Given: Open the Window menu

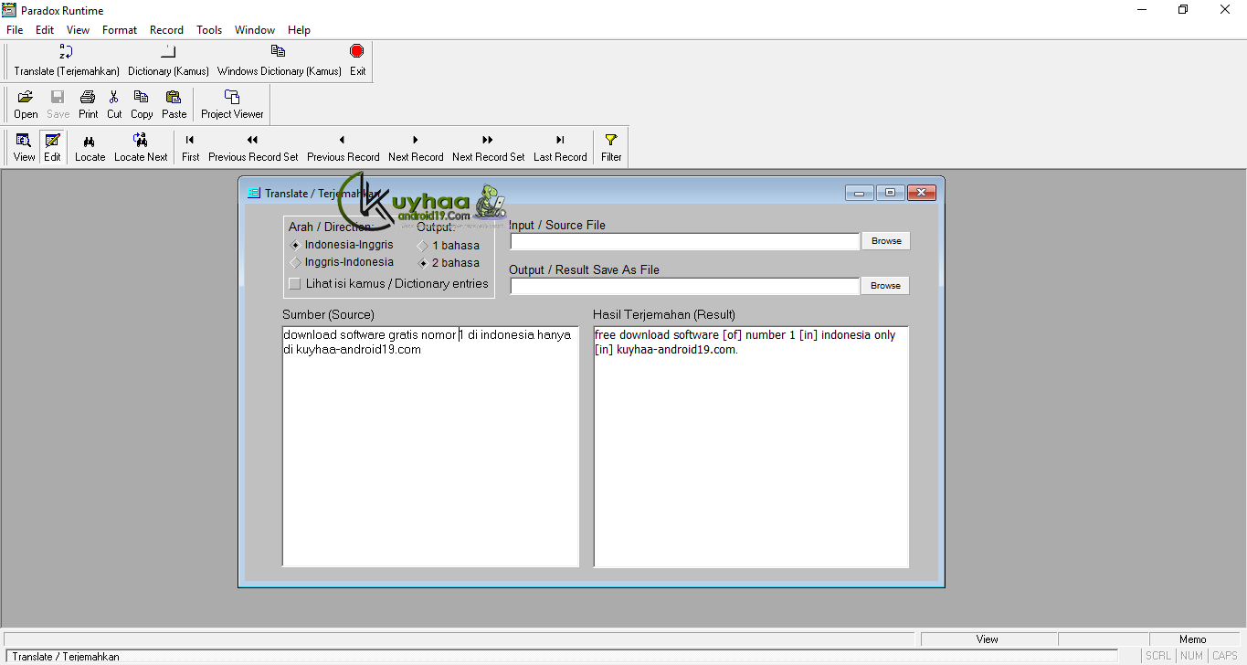Looking at the screenshot, I should pyautogui.click(x=255, y=30).
